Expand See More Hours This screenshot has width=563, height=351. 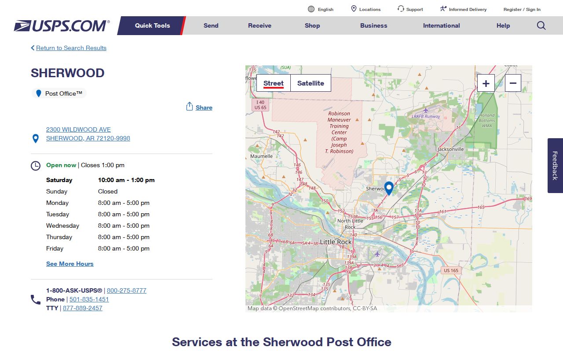coord(70,264)
